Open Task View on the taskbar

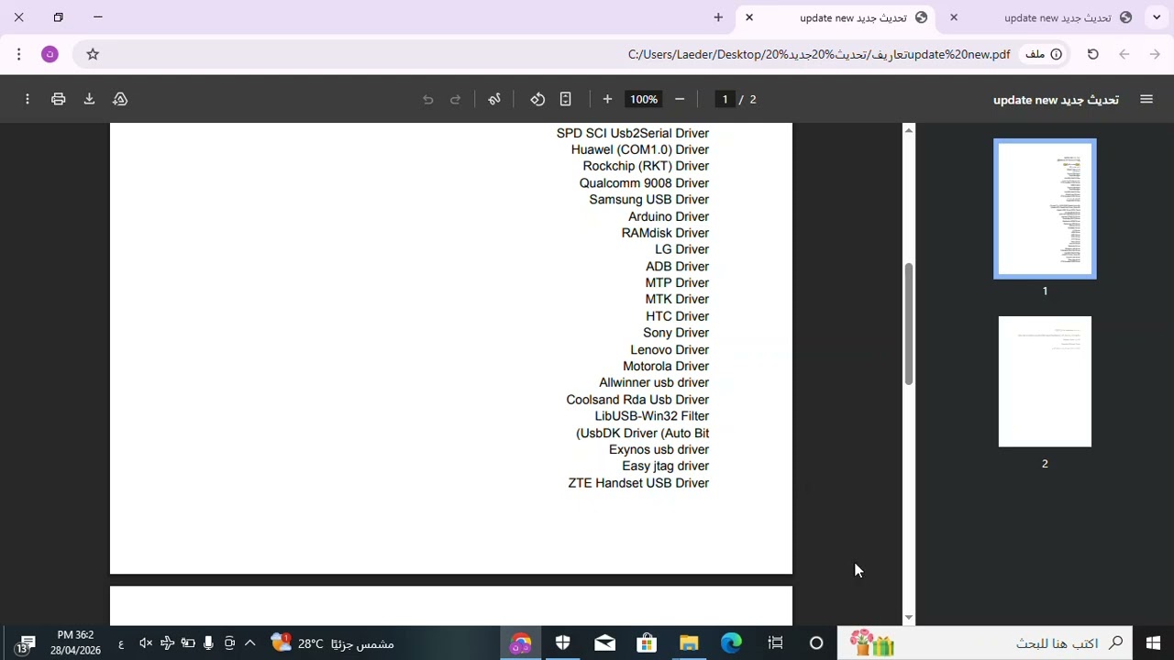775,643
